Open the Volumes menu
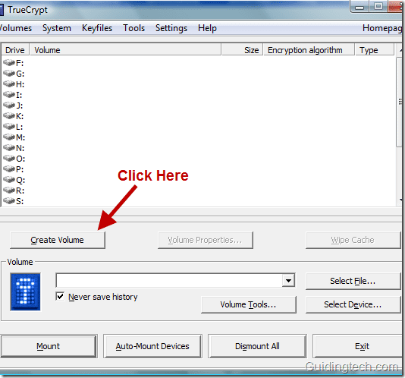Image resolution: width=405 pixels, height=378 pixels. click(15, 28)
